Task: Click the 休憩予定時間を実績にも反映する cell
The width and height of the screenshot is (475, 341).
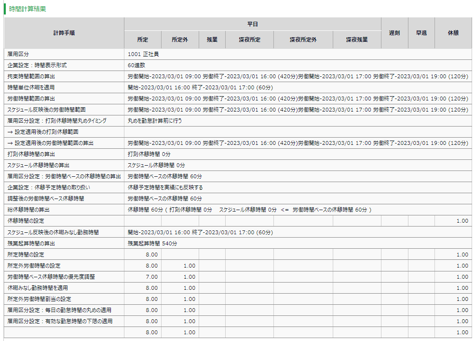Action: click(165, 187)
